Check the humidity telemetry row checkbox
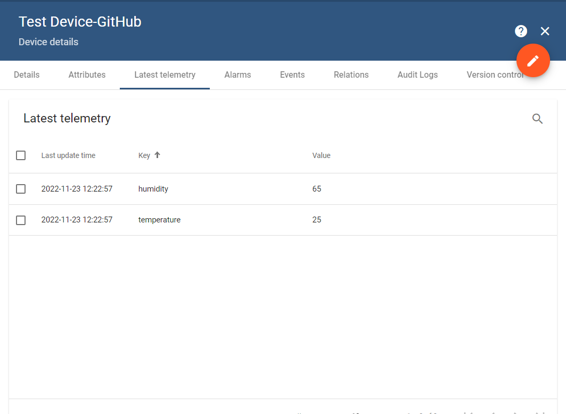 pos(21,189)
